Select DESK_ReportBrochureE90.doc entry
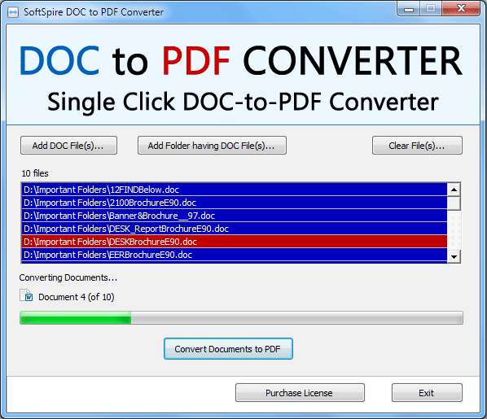The height and width of the screenshot is (419, 487). (235, 229)
